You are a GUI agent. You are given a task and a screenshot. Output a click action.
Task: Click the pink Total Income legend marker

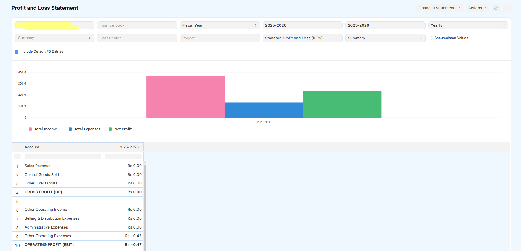(x=30, y=129)
